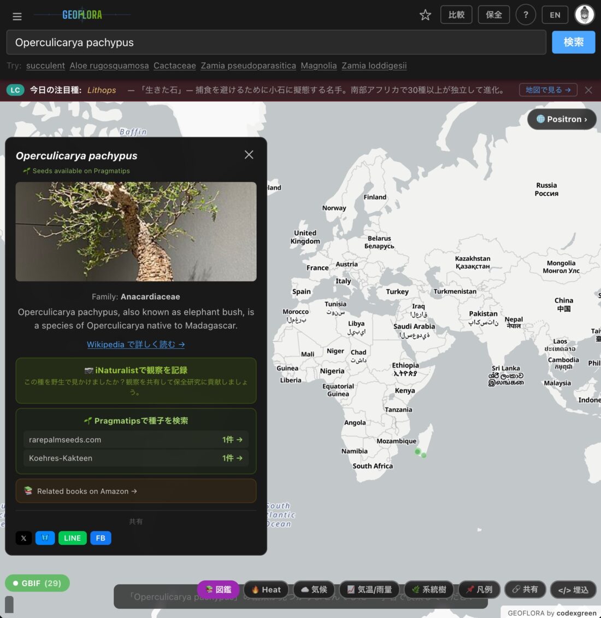The height and width of the screenshot is (618, 601).
Task: Share via Bluesky butterfly icon
Action: point(45,538)
